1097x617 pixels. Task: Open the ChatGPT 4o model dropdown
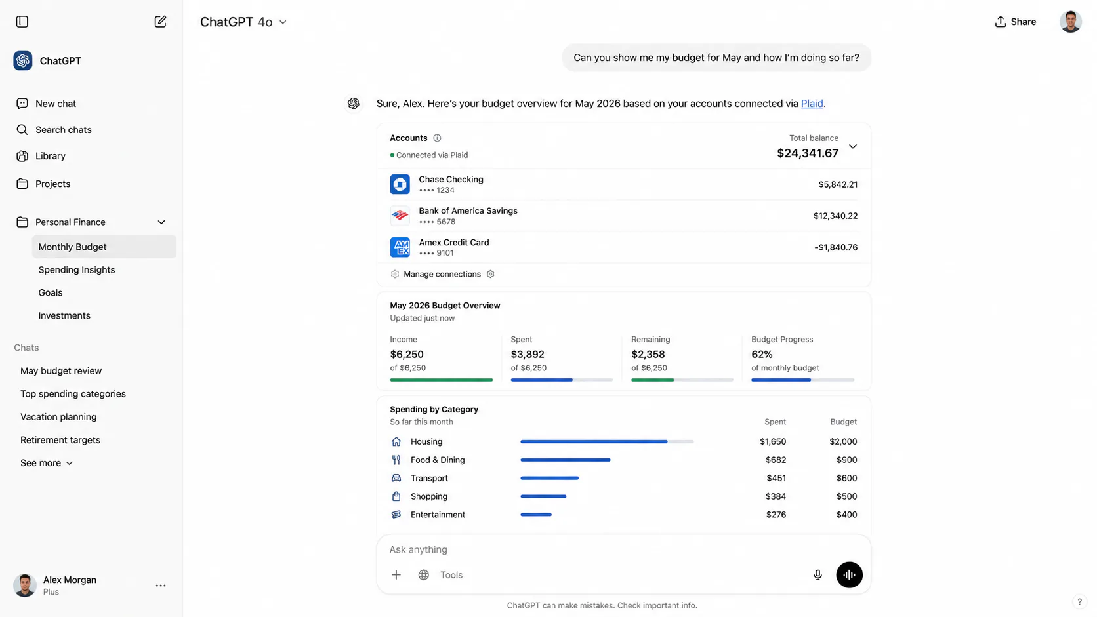point(243,22)
